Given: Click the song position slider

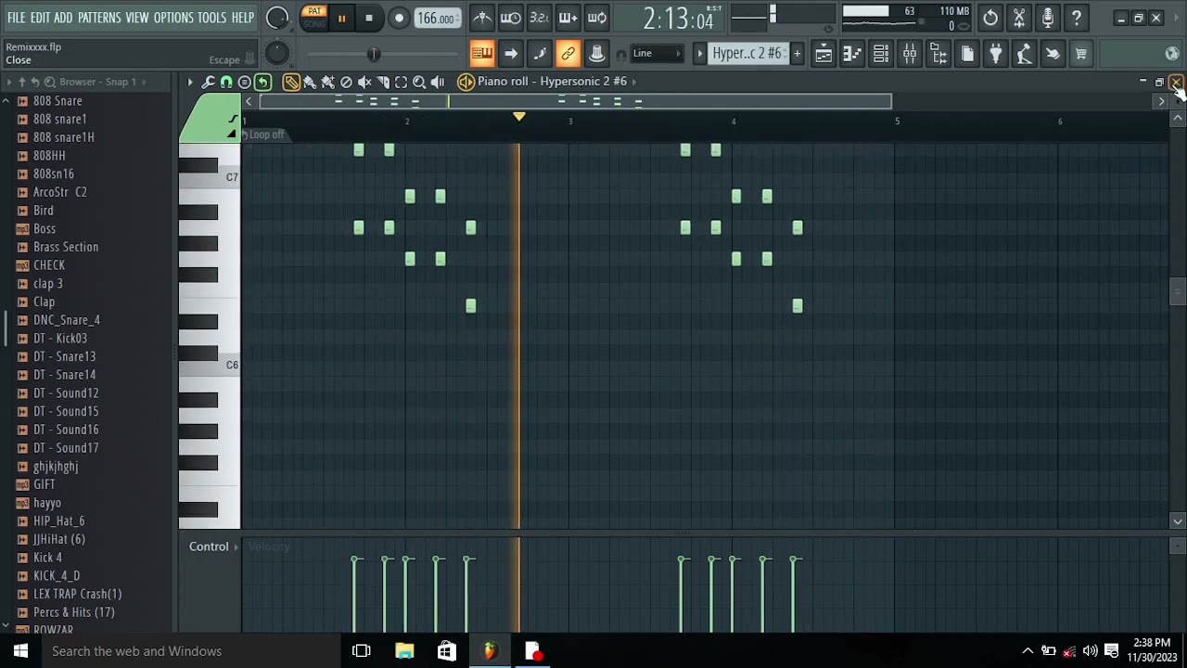Looking at the screenshot, I should click(x=374, y=54).
